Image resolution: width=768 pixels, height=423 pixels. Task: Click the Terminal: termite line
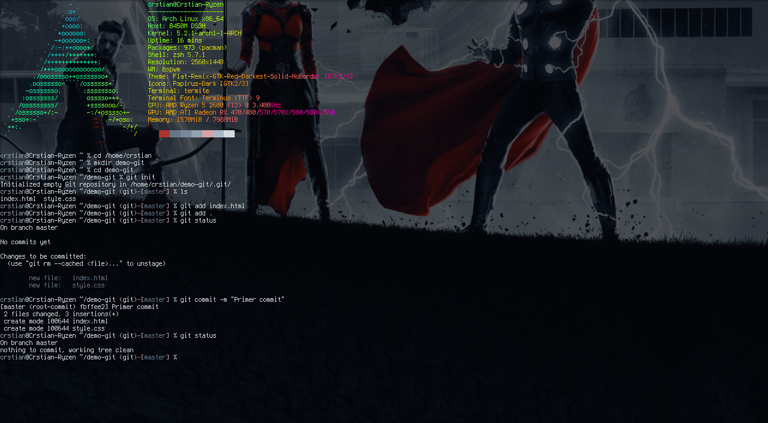(x=178, y=91)
